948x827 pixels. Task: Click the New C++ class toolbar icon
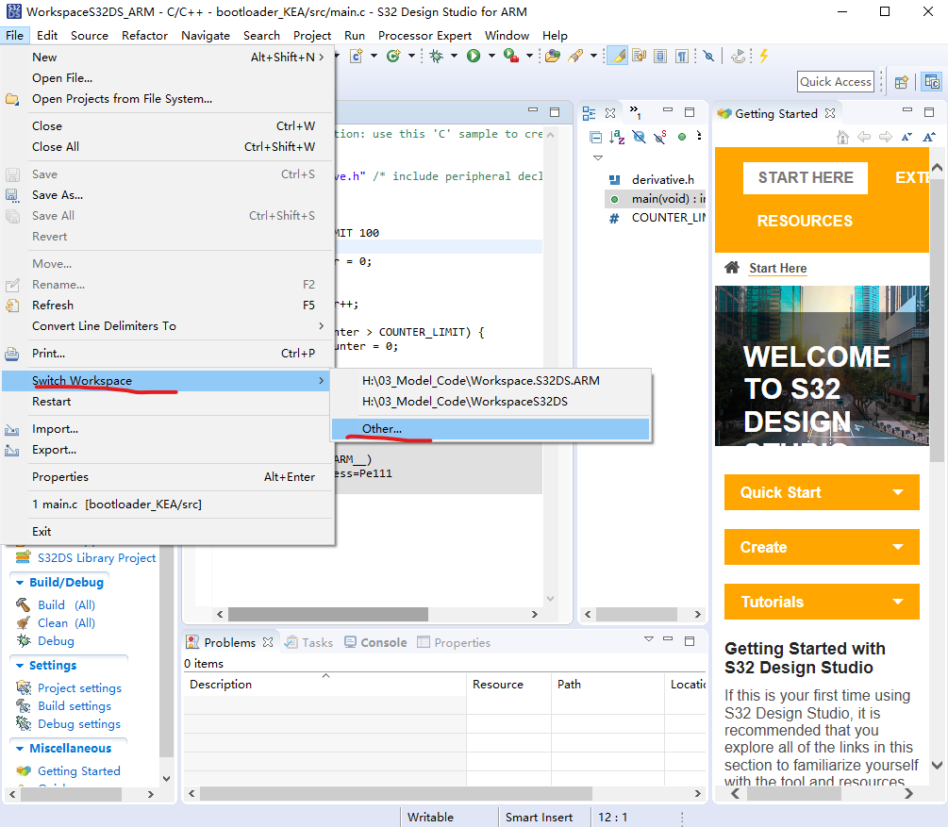[x=393, y=57]
